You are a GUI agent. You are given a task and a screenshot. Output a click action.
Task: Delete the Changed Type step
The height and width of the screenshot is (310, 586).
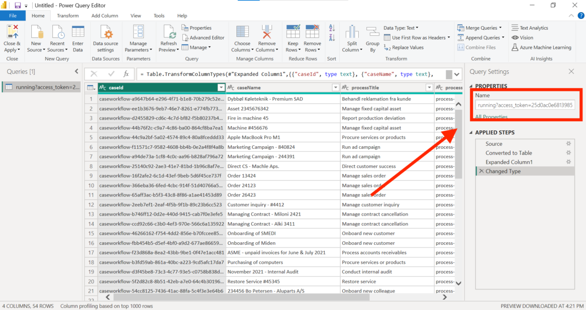[481, 171]
